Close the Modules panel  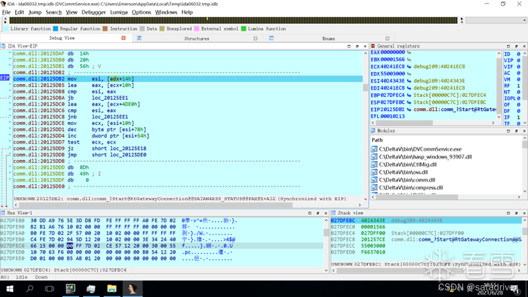click(x=524, y=131)
